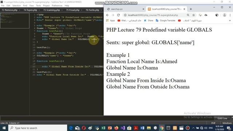Switch to the 76-Fwrite.php editor tab
This screenshot has height=131, width=233.
pos(92,10)
